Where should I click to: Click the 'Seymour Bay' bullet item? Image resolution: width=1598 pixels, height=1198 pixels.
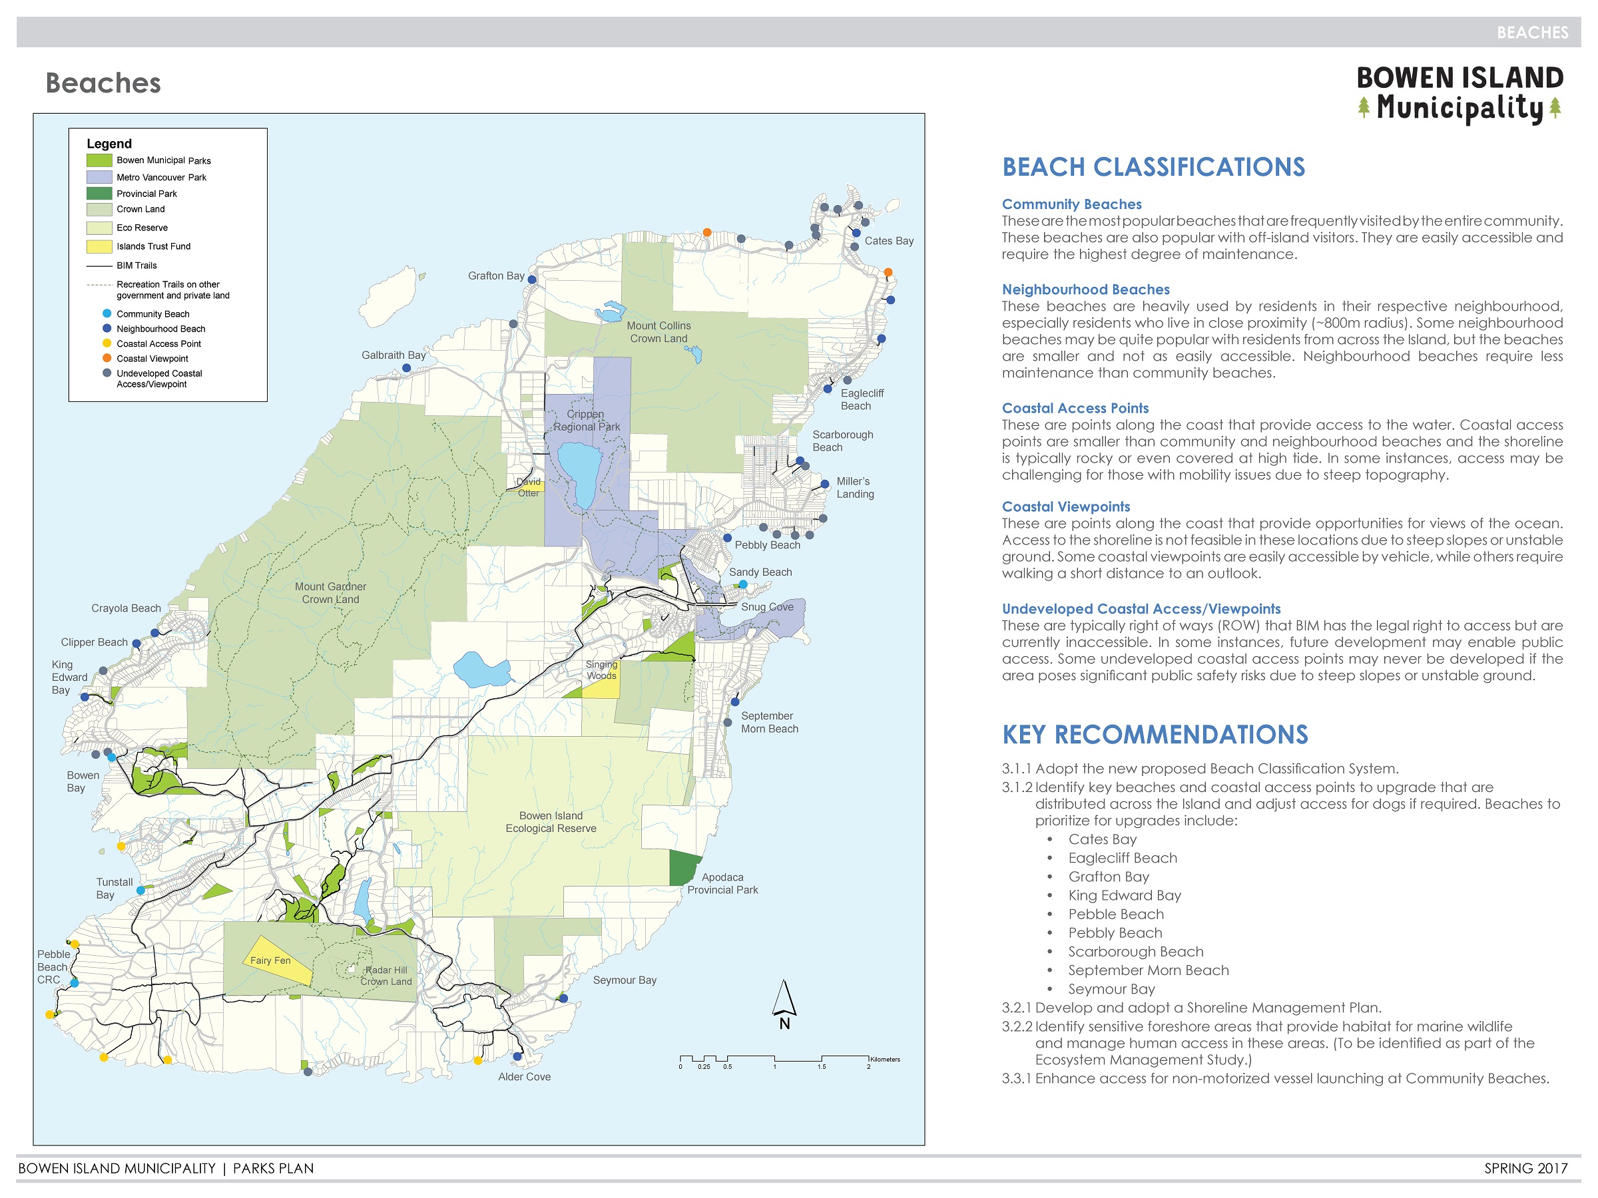click(1112, 989)
